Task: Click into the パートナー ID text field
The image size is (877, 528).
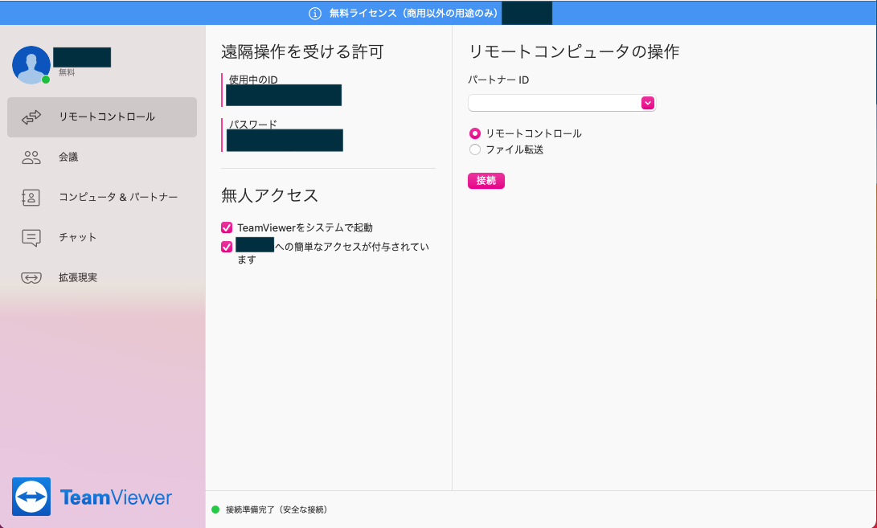Action: pos(554,103)
